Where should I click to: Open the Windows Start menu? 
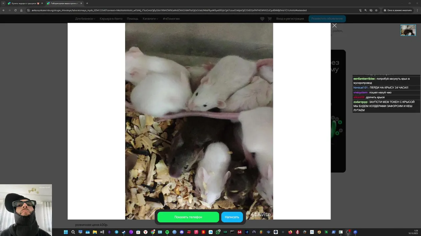pos(65,232)
